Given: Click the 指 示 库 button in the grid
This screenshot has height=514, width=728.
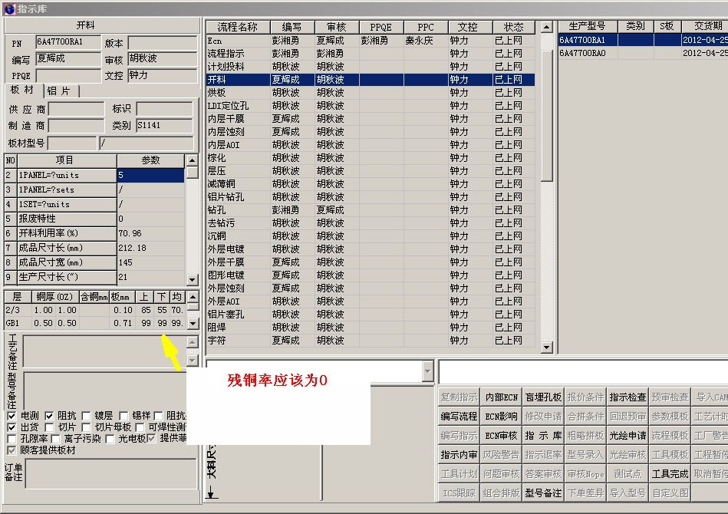Looking at the screenshot, I should click(543, 436).
